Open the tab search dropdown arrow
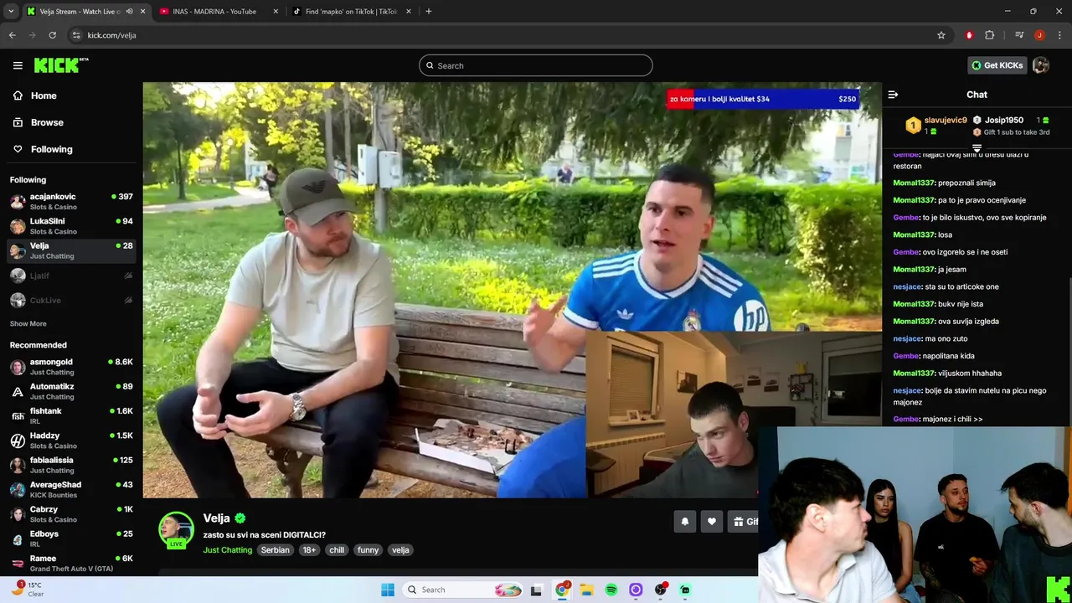The height and width of the screenshot is (603, 1072). click(x=11, y=11)
